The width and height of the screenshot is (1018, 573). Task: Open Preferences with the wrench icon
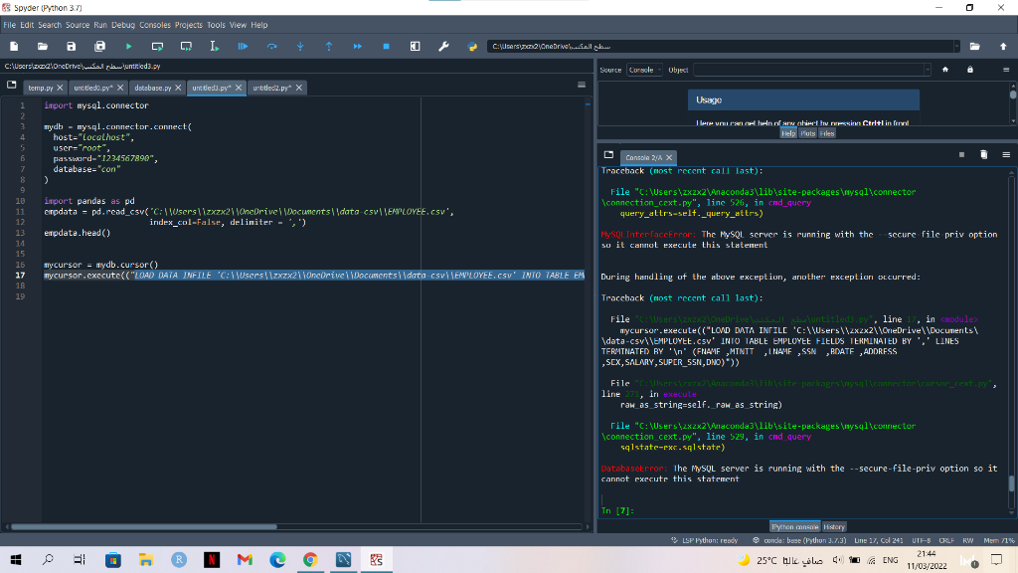coord(443,46)
